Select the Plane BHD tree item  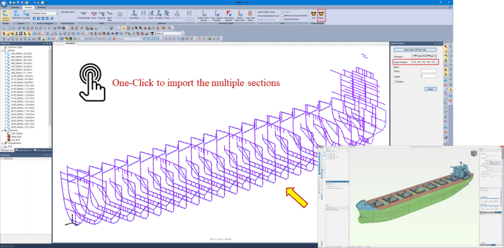16,137
